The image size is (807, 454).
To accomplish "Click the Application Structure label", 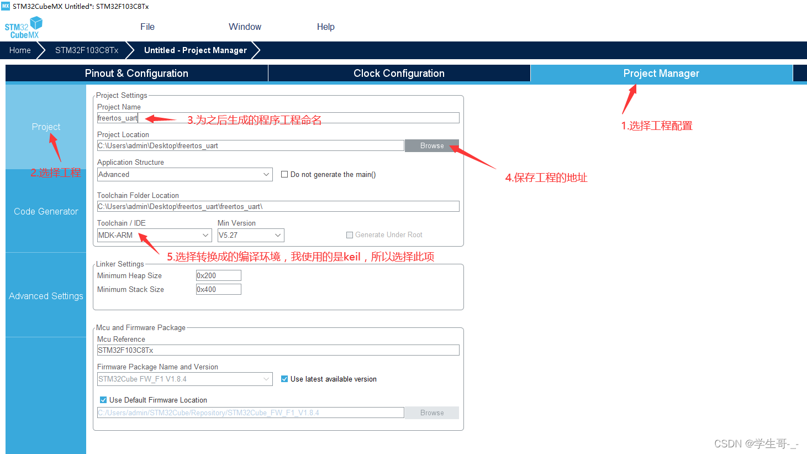I will pyautogui.click(x=130, y=162).
